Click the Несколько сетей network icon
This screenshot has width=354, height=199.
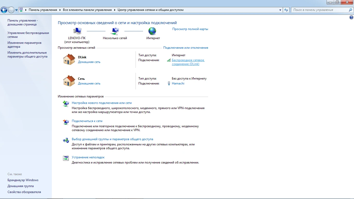[x=115, y=32]
